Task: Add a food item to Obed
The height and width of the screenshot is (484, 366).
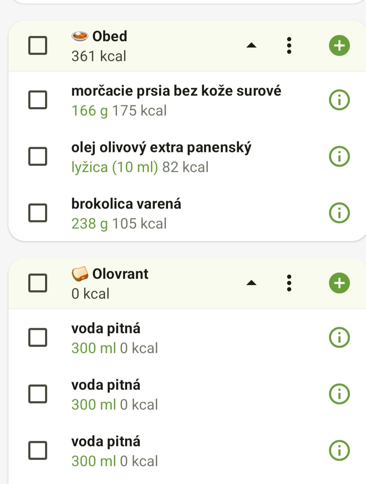Action: point(339,45)
